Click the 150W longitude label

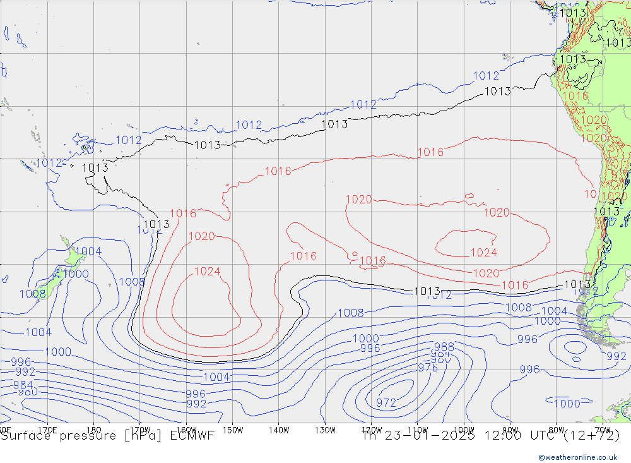(233, 430)
